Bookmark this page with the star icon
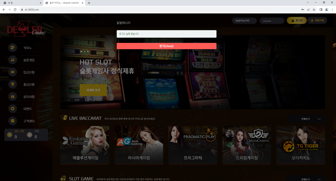This screenshot has height=181, width=336. [x=314, y=9]
